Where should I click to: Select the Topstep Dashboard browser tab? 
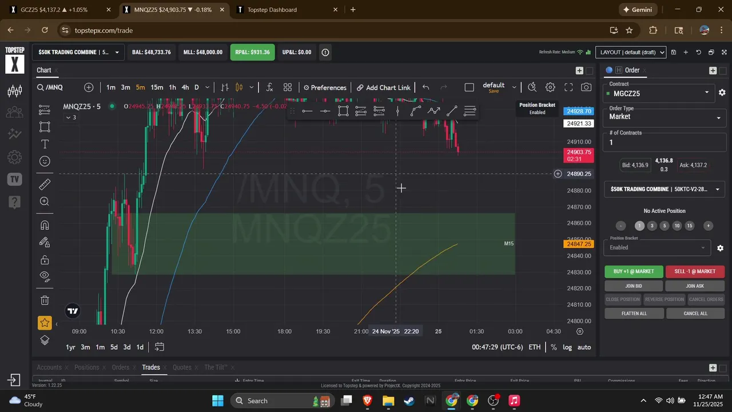(x=286, y=10)
